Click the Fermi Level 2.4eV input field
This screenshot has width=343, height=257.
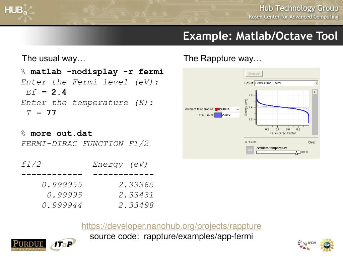[230, 115]
